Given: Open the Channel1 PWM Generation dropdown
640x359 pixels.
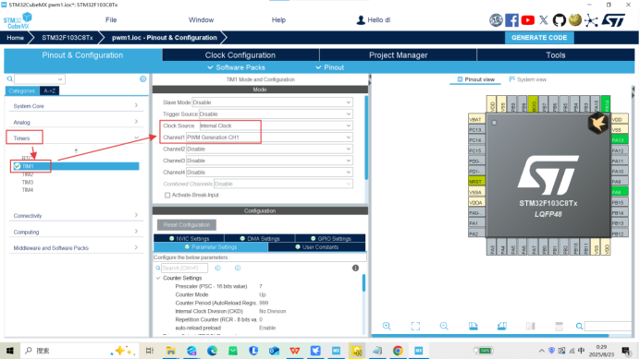Looking at the screenshot, I should 270,138.
